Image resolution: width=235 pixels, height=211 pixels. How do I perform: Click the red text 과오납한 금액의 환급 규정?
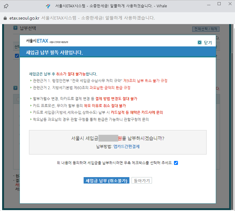pos(110,88)
